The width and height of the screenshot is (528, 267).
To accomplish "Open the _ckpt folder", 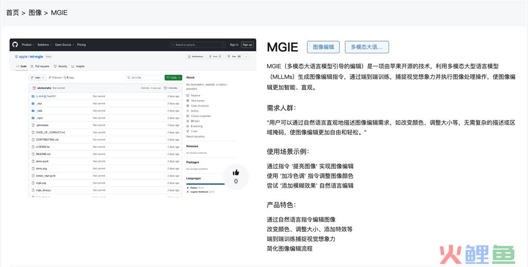I will pyautogui.click(x=39, y=104).
